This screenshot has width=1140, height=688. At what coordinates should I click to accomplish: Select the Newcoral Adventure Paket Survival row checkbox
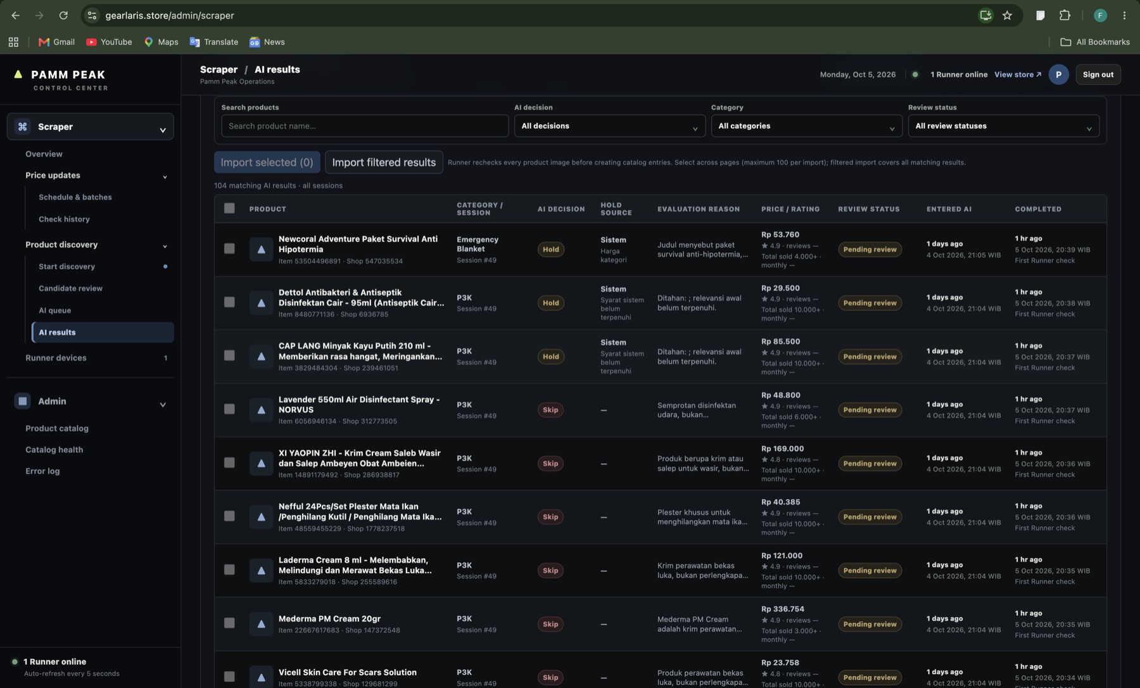pyautogui.click(x=229, y=248)
